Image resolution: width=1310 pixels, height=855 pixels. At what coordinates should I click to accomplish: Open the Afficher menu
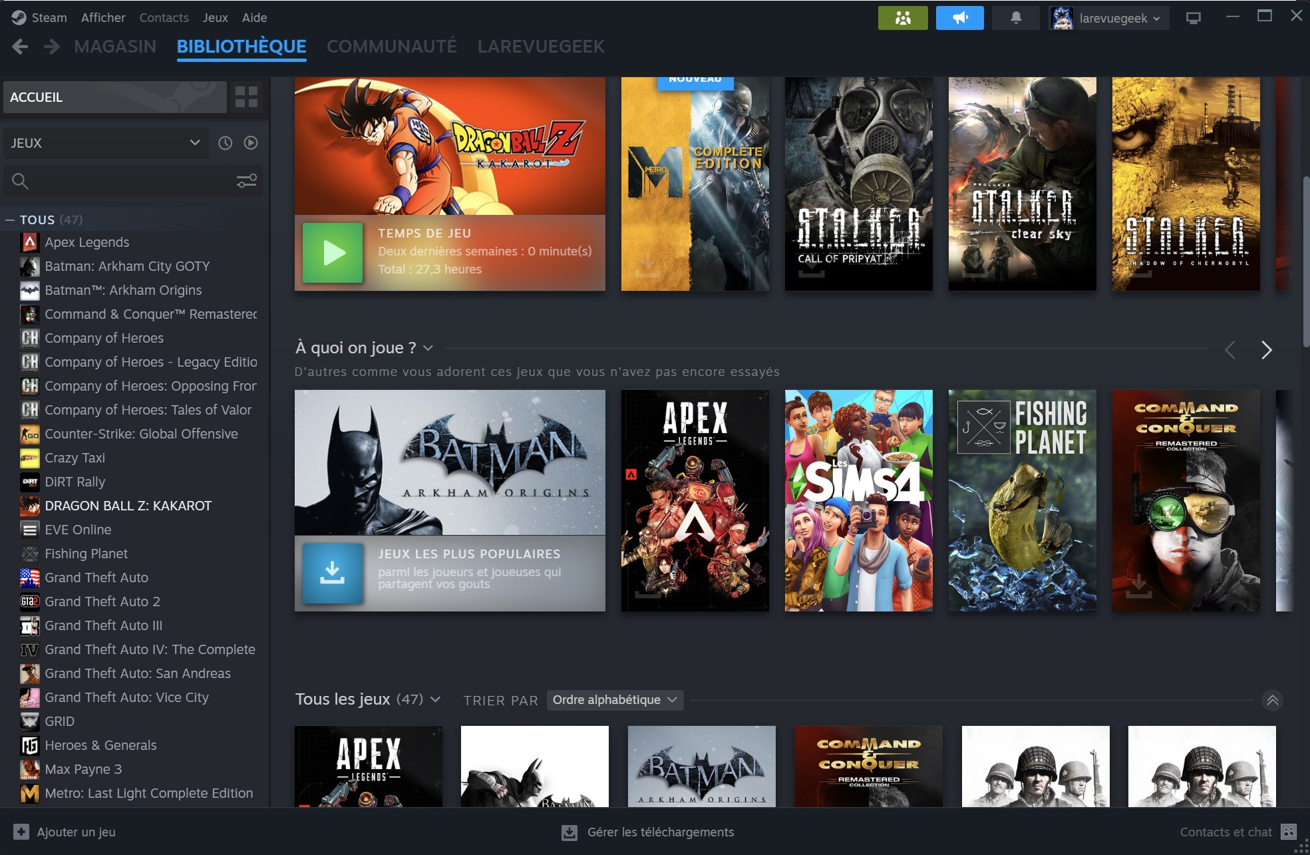102,18
